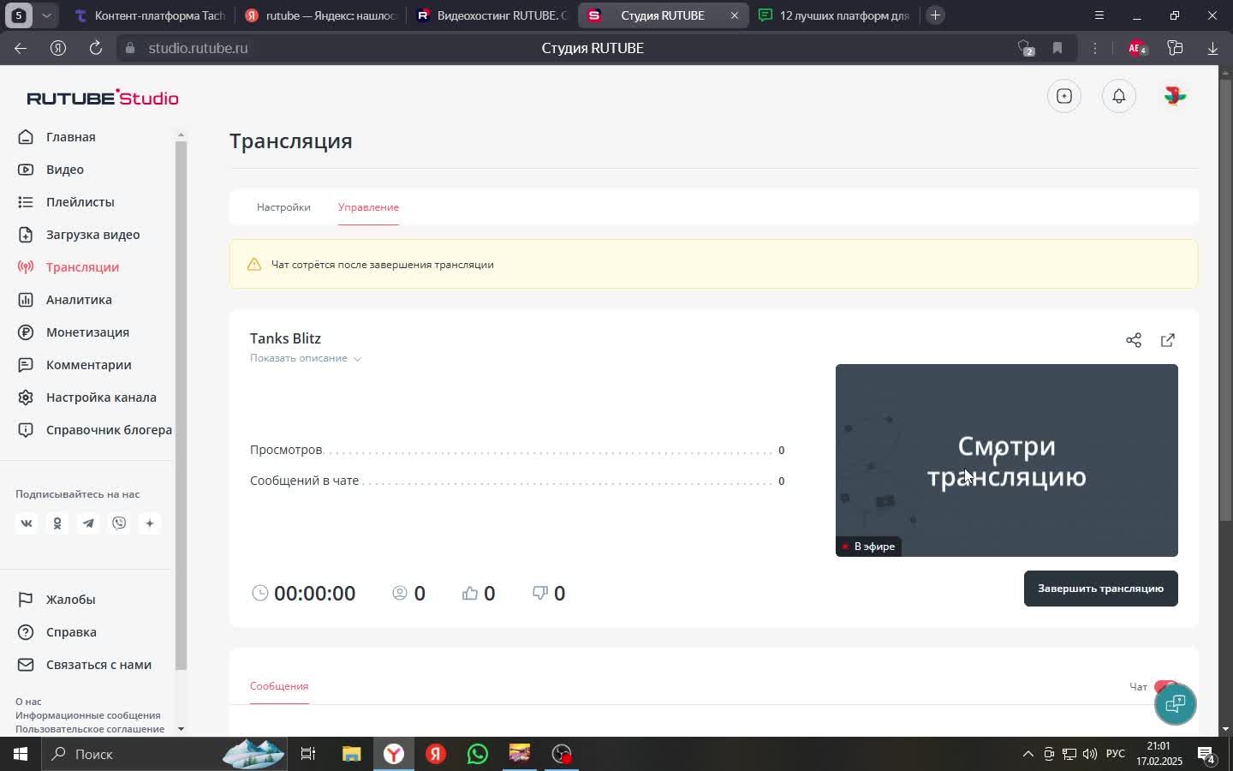Toggle the Чат switch
The image size is (1233, 771).
[1164, 686]
